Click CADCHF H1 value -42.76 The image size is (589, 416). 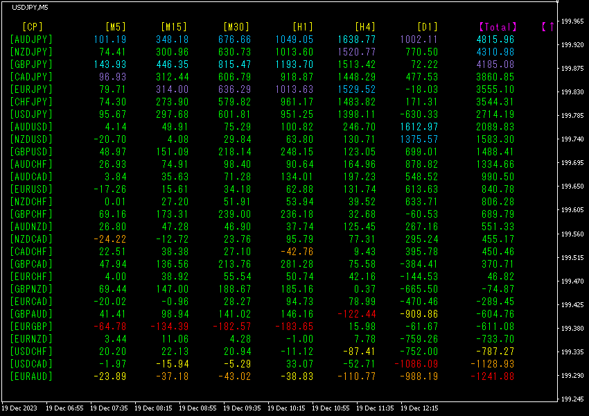(297, 252)
